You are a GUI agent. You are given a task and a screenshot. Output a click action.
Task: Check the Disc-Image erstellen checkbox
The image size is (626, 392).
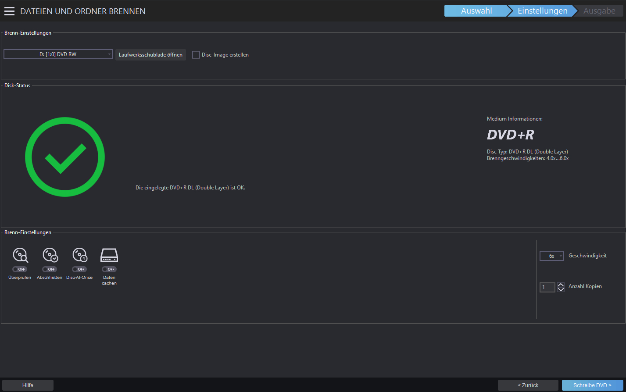[196, 55]
